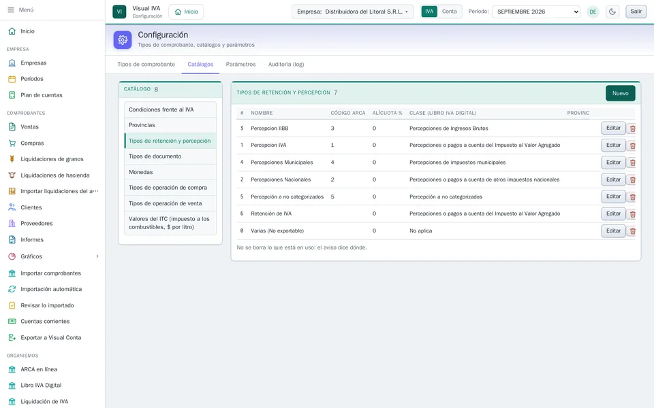Click the Nuevo button
The height and width of the screenshot is (408, 654).
pos(620,93)
